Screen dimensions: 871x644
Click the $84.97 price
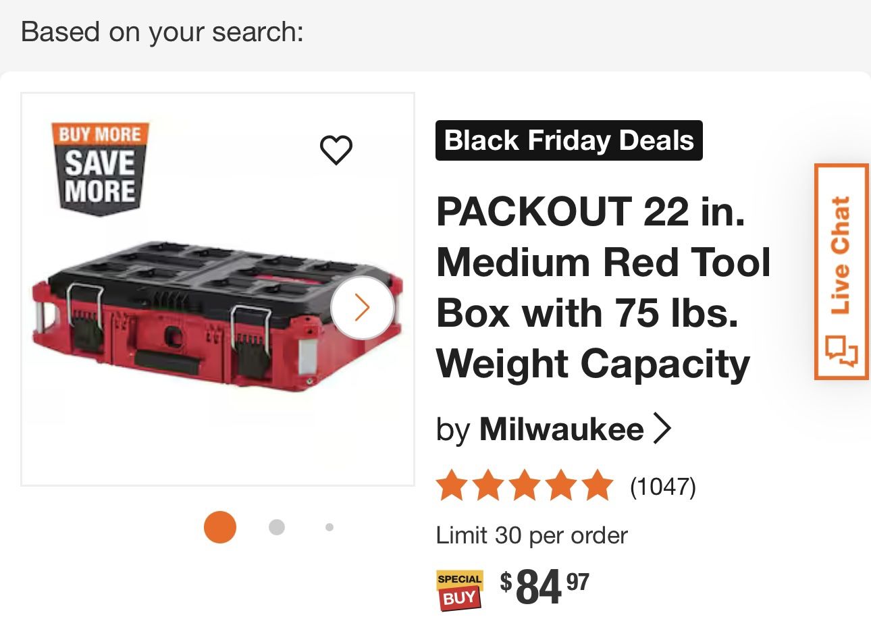pos(544,586)
